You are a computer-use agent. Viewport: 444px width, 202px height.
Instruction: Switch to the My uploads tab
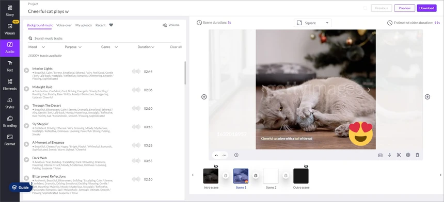point(84,25)
